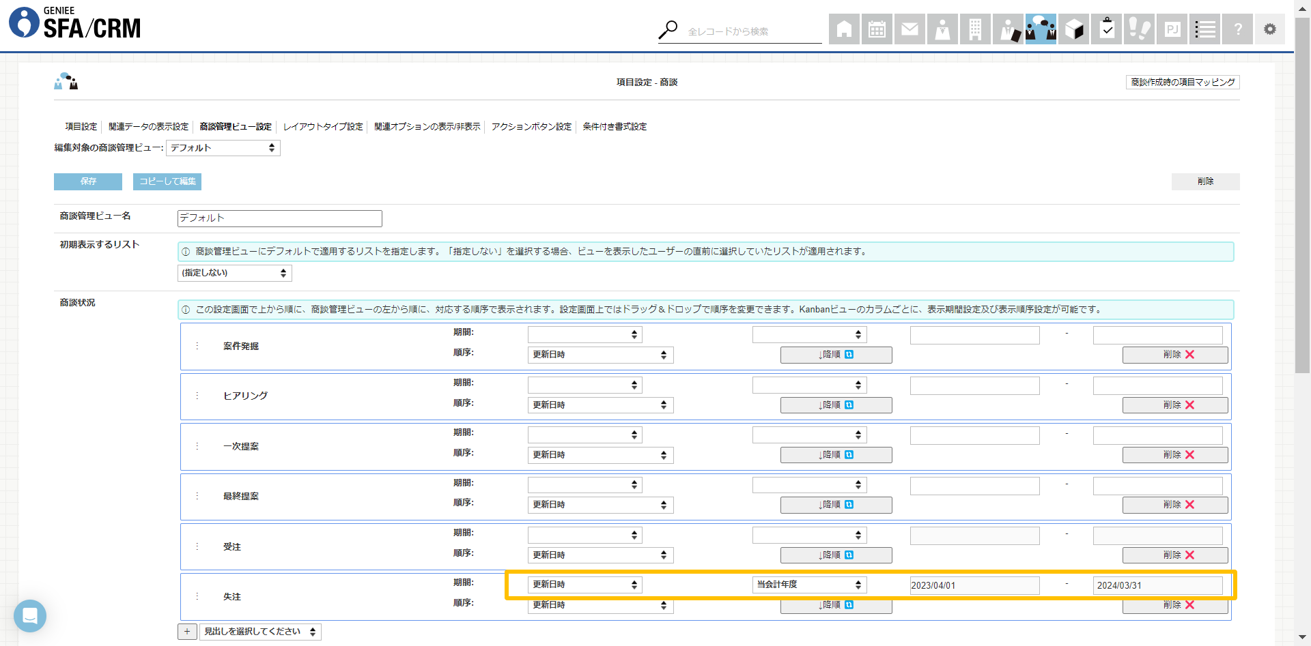Open the 期間 field dropdown for 案件発掘
1311x646 pixels.
tap(585, 334)
